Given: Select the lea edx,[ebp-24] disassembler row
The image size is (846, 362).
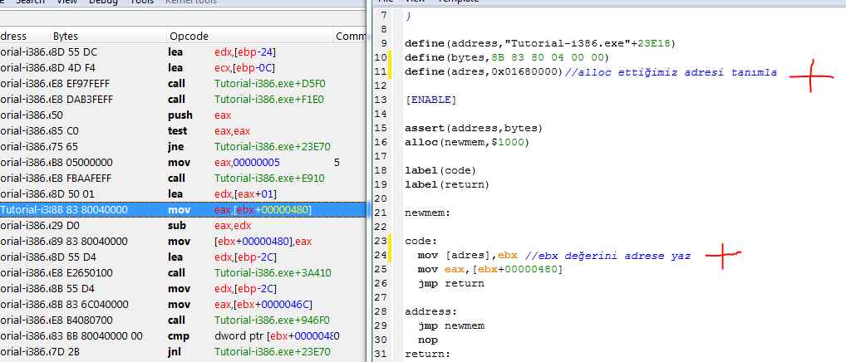Looking at the screenshot, I should click(182, 52).
